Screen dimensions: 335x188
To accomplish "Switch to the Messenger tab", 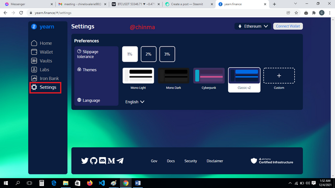I will point(28,4).
